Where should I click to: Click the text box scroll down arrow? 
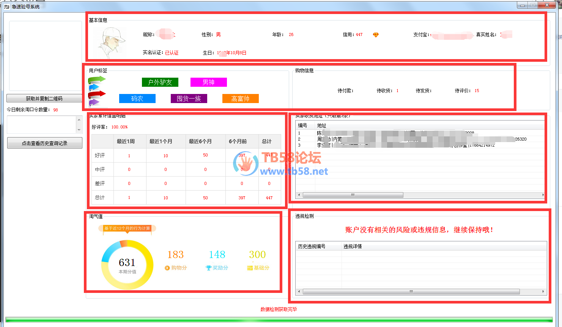[79, 130]
